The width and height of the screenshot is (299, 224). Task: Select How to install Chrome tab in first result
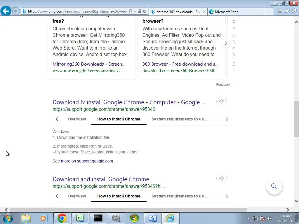tap(119, 119)
